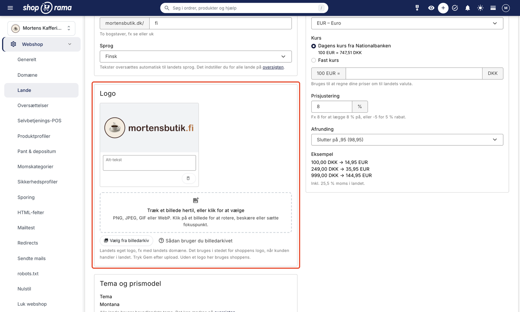Image resolution: width=520 pixels, height=312 pixels.
Task: Click Mortens Kafferi store avatar
Action: 16,28
